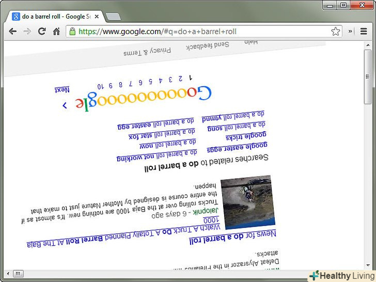
Task: Open the Help footer link
Action: pyautogui.click(x=251, y=42)
